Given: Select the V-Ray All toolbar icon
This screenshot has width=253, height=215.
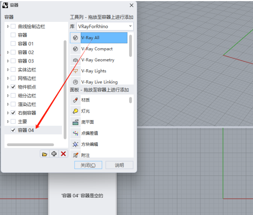Looking at the screenshot, I should coord(75,38).
